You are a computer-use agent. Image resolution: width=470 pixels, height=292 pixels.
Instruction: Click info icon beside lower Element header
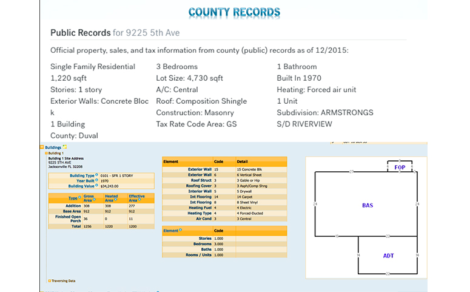pos(181,231)
